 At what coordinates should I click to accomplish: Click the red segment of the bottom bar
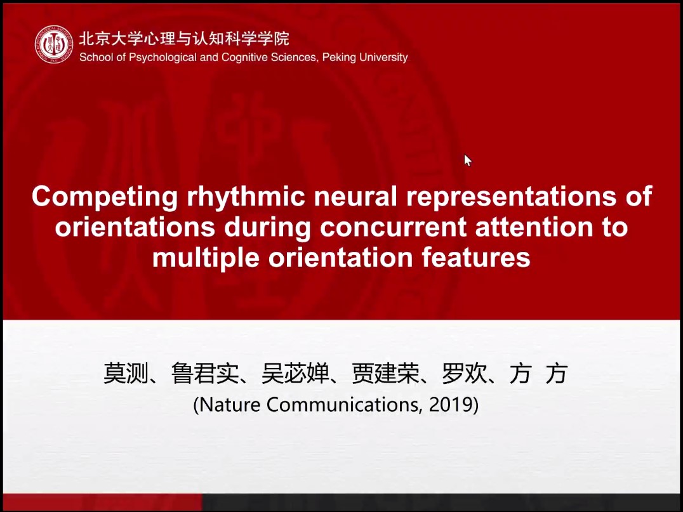pyautogui.click(x=102, y=502)
